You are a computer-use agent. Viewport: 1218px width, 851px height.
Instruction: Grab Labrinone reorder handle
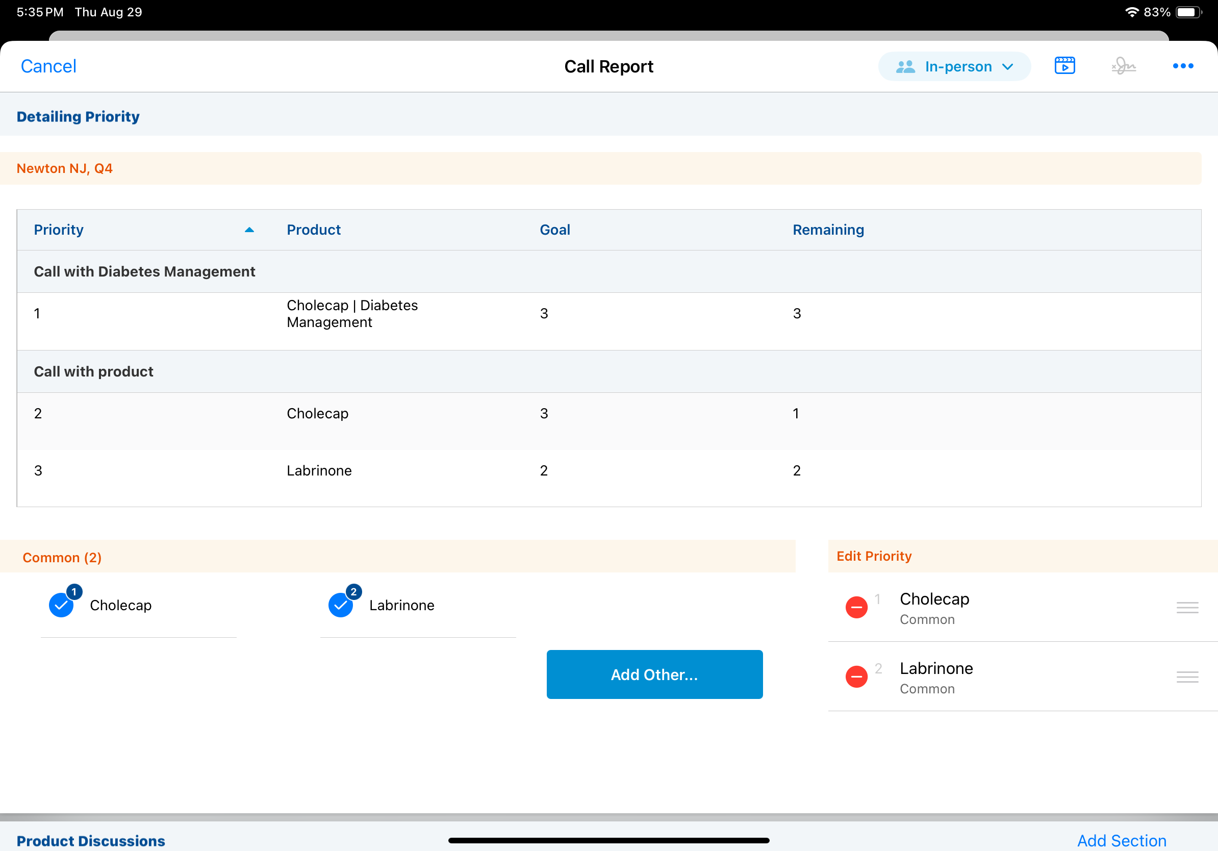point(1187,677)
